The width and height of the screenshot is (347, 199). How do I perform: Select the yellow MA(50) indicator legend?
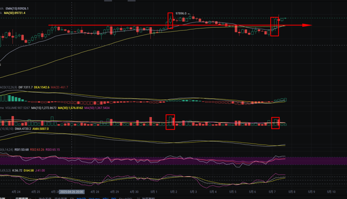[x=14, y=13]
